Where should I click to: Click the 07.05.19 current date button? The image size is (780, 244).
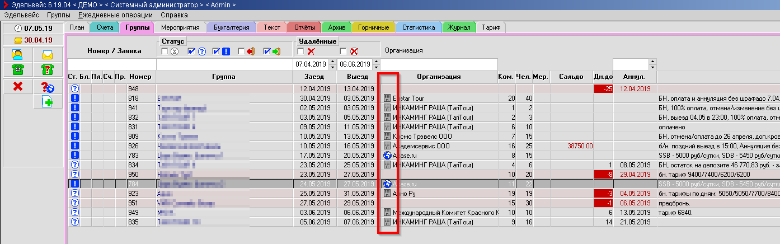(x=32, y=28)
